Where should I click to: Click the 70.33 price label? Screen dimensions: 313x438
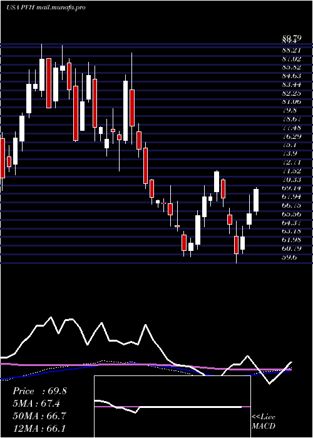click(x=291, y=180)
